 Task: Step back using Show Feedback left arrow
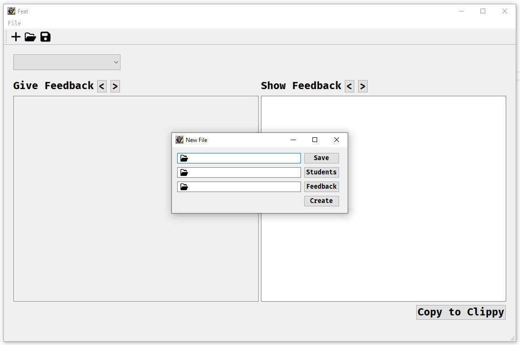pyautogui.click(x=349, y=86)
